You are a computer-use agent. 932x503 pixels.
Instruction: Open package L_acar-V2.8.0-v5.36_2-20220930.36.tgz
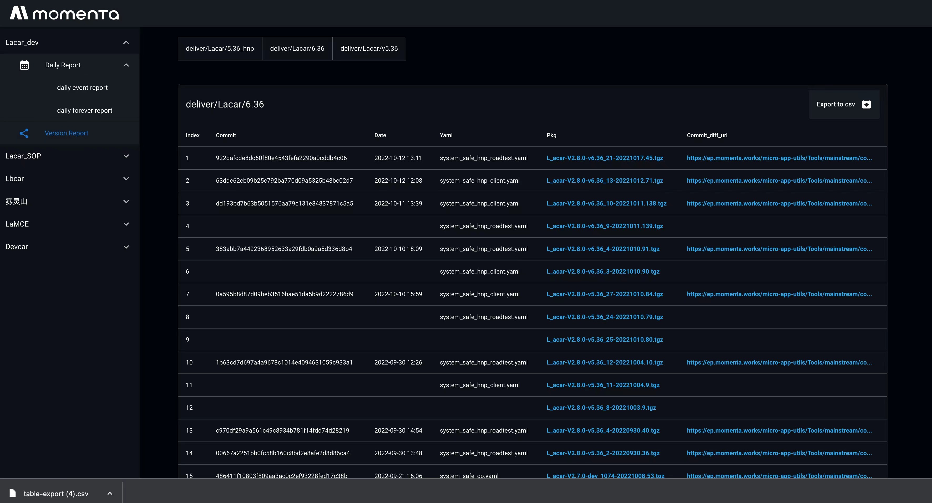tap(603, 453)
